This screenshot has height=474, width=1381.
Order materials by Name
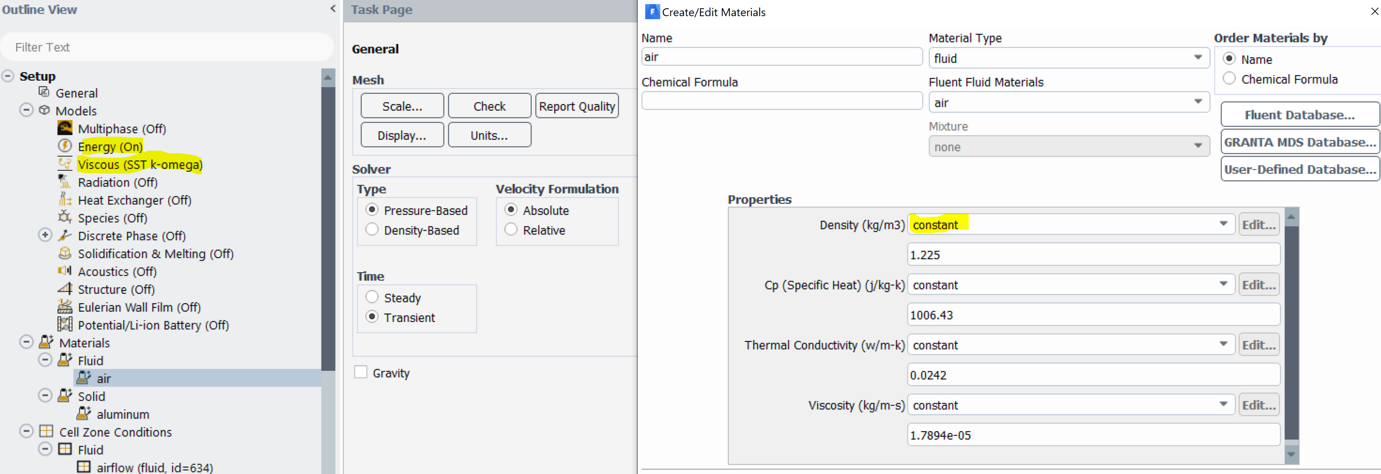(x=1229, y=59)
